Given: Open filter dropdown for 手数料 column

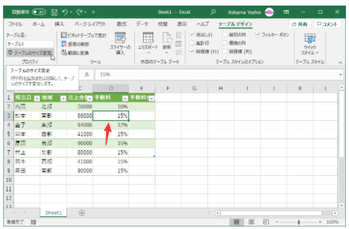Looking at the screenshot, I should point(125,98).
